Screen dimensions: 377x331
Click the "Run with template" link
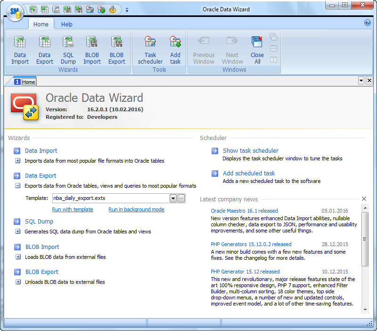click(x=73, y=209)
